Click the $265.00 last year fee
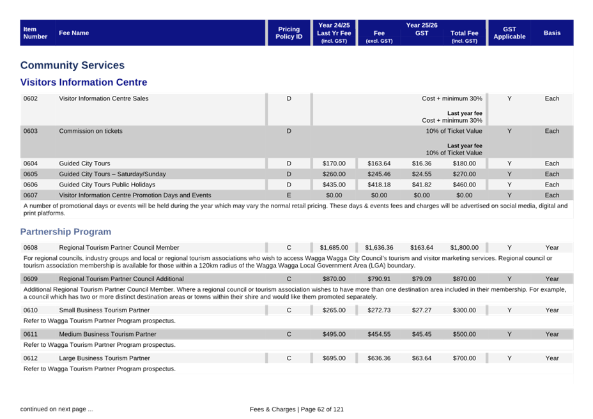Viewport: 593px width, 419px height. 334,310
